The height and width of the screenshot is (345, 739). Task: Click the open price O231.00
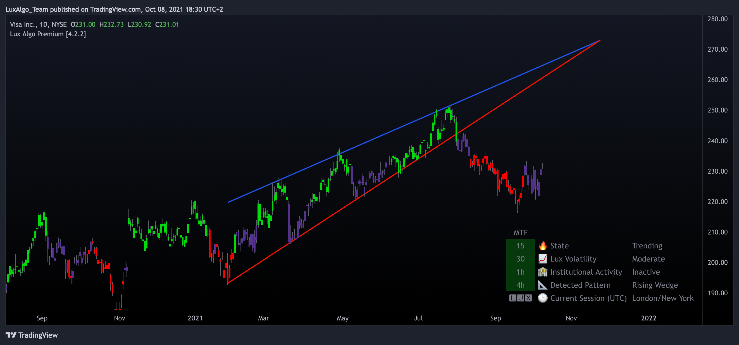click(x=83, y=24)
